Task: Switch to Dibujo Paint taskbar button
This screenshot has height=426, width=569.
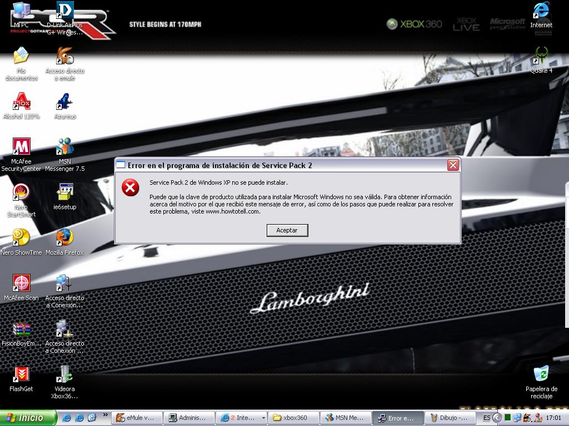Action: [x=450, y=418]
